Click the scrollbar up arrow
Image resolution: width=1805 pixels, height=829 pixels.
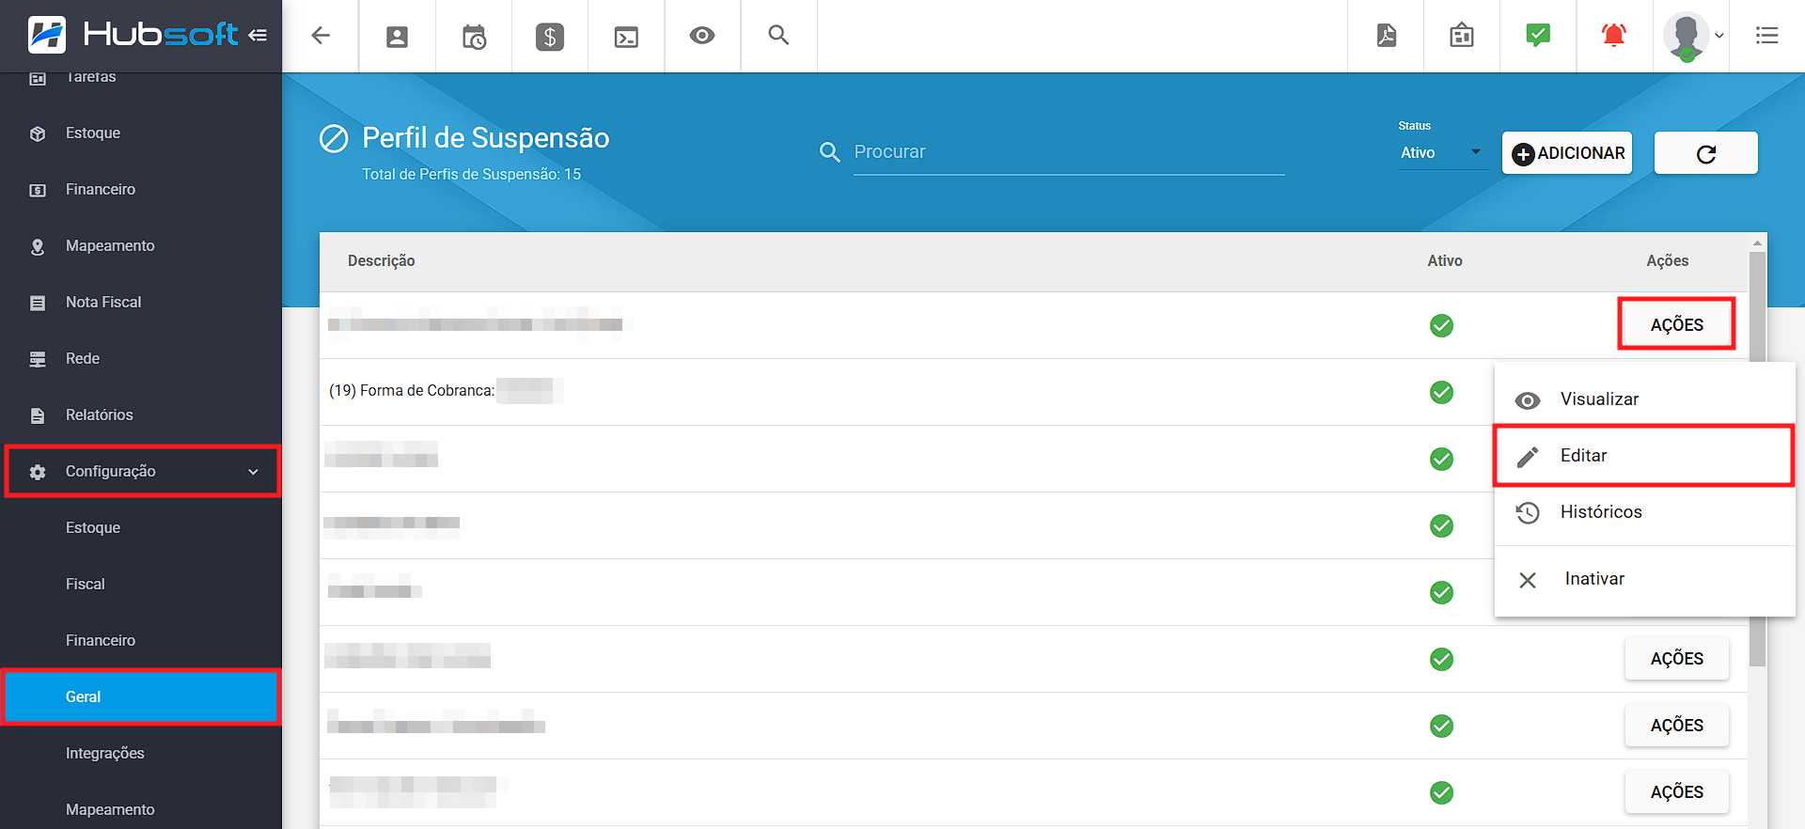(1757, 242)
